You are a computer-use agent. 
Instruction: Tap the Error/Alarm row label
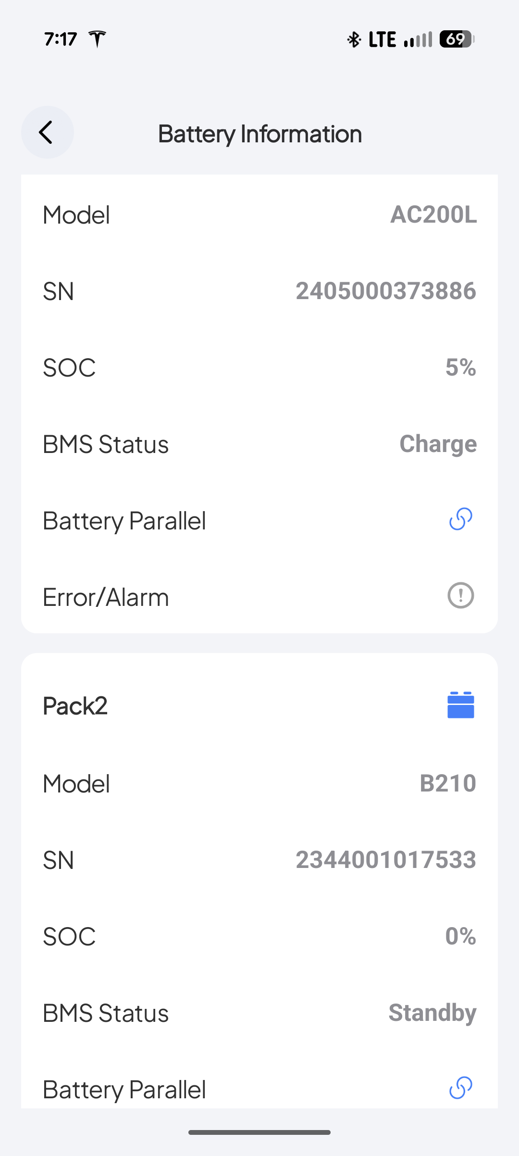tap(106, 597)
